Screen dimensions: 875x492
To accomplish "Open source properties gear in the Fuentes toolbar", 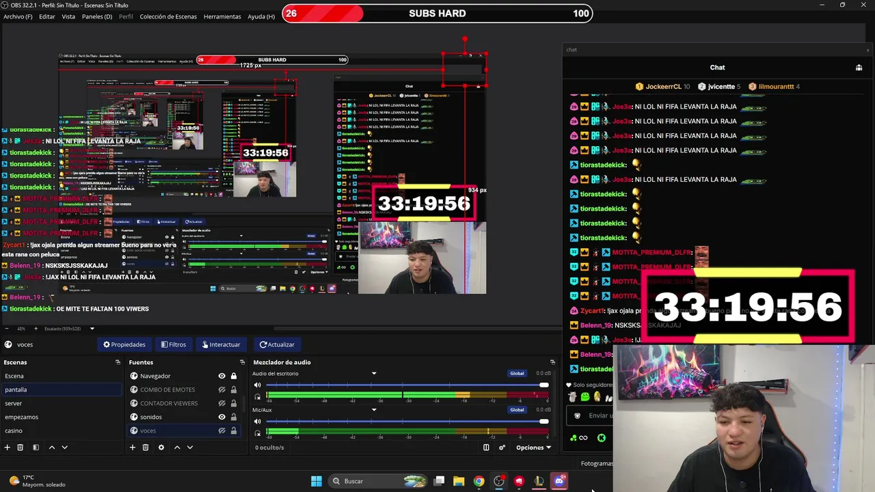I will click(x=161, y=448).
